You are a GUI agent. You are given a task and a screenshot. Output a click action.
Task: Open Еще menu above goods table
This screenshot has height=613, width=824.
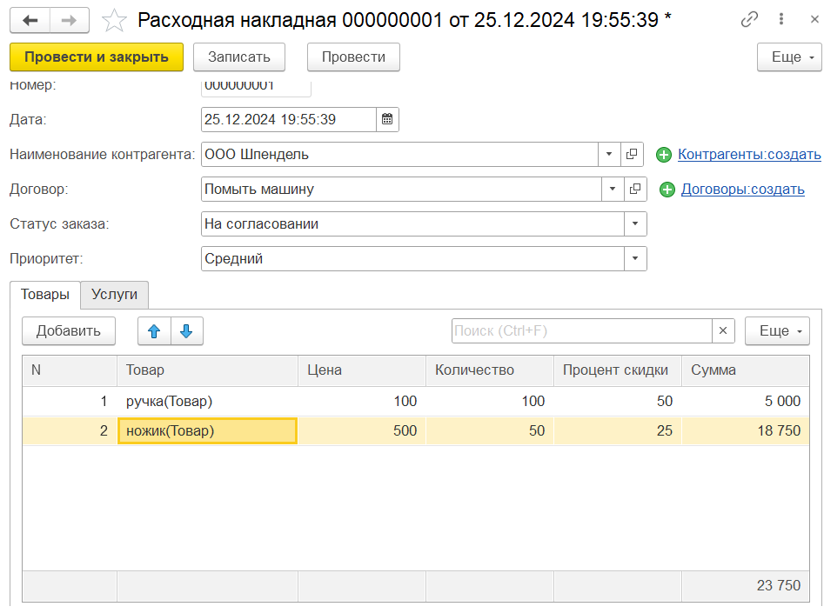tap(777, 331)
